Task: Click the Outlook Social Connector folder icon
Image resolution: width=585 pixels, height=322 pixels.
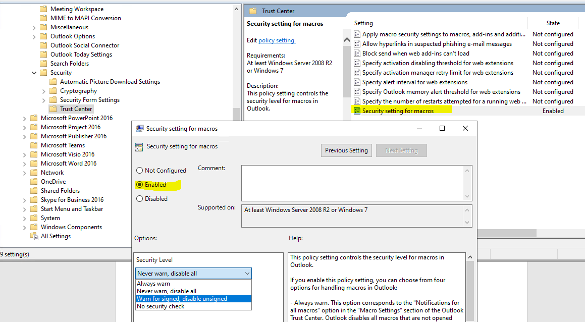Action: tap(43, 45)
